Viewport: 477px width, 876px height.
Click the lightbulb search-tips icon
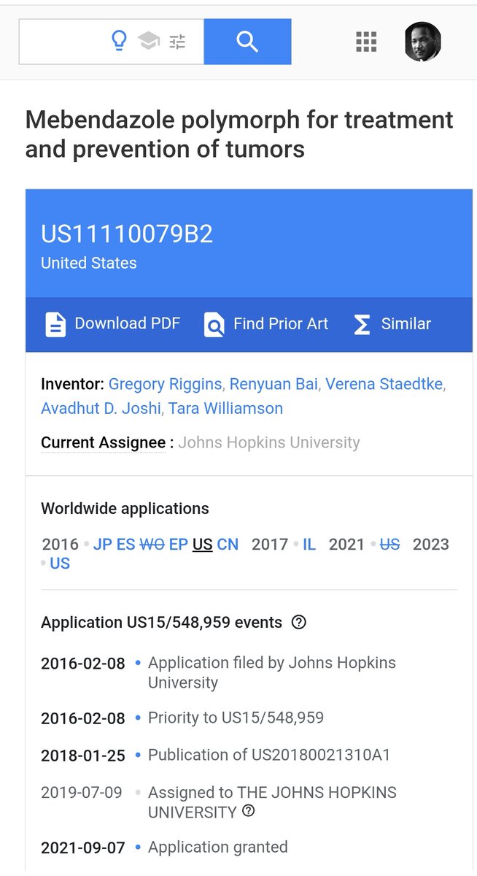click(119, 42)
